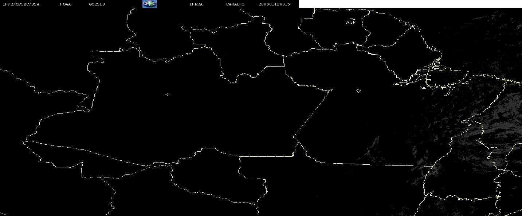Click the NOAA label in header
522x216 pixels.
pyautogui.click(x=66, y=4)
